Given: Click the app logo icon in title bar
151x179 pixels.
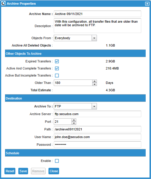Looking at the screenshot, I should [4, 4].
